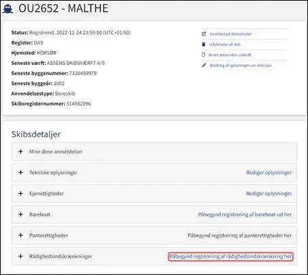The width and height of the screenshot is (308, 275).
Task: Select Udslettelse af skib link
Action: tap(225, 44)
